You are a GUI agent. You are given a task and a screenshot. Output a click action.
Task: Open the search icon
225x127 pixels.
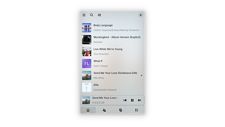point(92,15)
